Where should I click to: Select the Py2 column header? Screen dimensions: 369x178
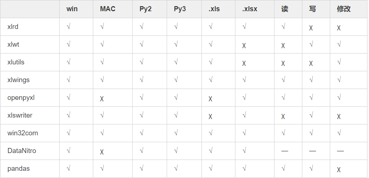[145, 9]
